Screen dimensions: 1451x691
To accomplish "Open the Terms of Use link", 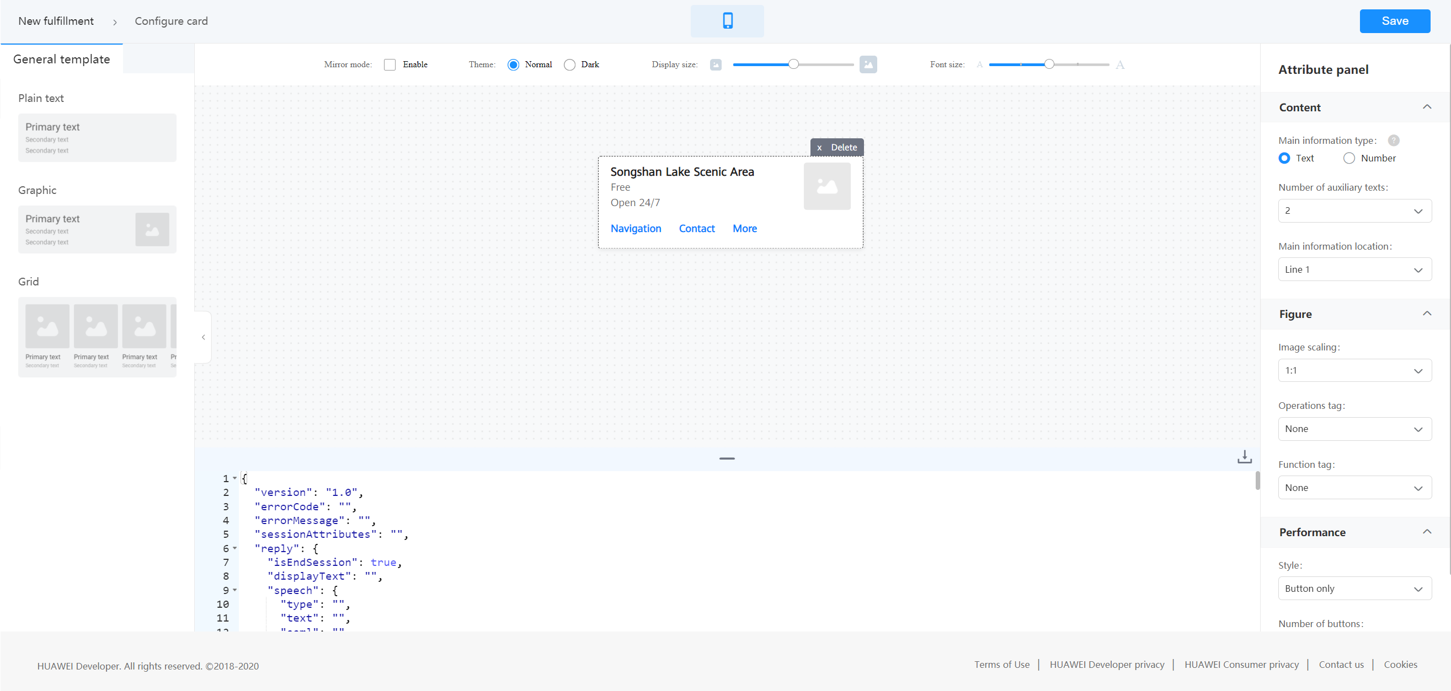I will [x=1001, y=665].
